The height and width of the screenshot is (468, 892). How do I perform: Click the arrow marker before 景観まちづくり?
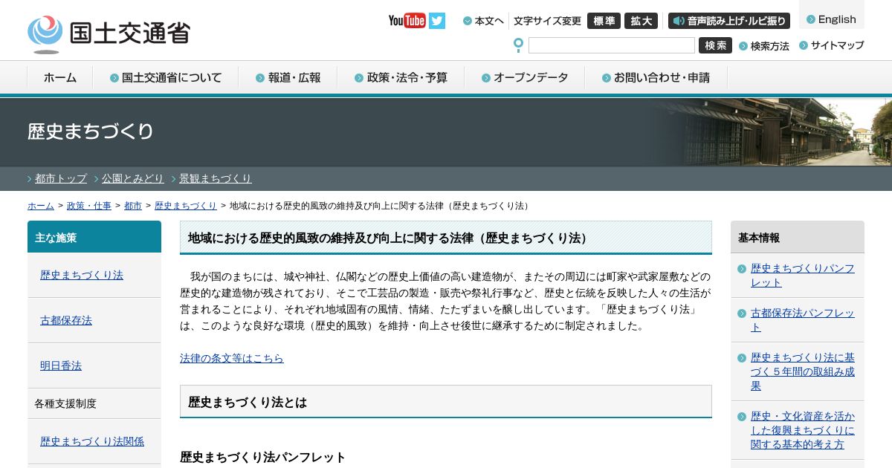175,179
